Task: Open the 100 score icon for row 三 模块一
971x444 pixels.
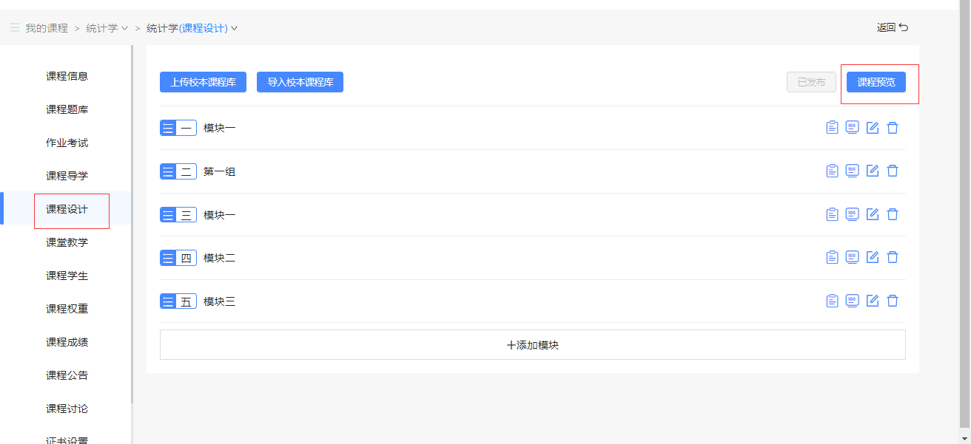Action: click(852, 214)
